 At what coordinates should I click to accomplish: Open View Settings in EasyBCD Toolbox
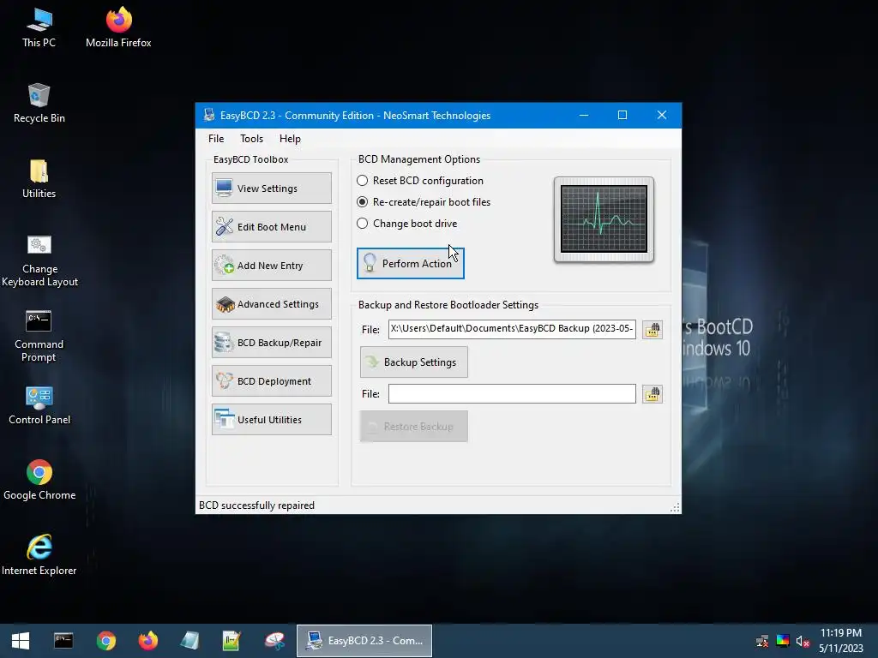[x=272, y=188]
